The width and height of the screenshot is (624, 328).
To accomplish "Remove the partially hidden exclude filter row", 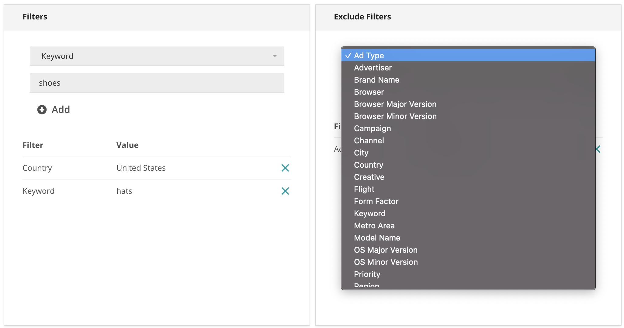I will click(598, 149).
